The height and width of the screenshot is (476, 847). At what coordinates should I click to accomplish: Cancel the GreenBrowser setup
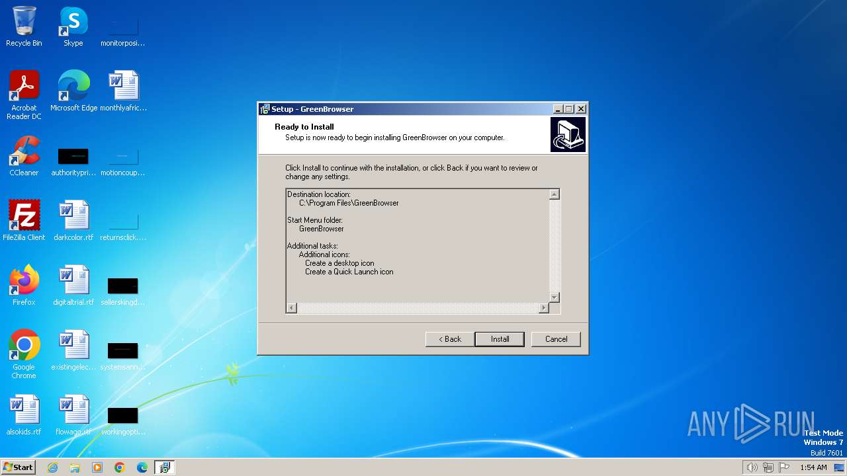tap(556, 339)
